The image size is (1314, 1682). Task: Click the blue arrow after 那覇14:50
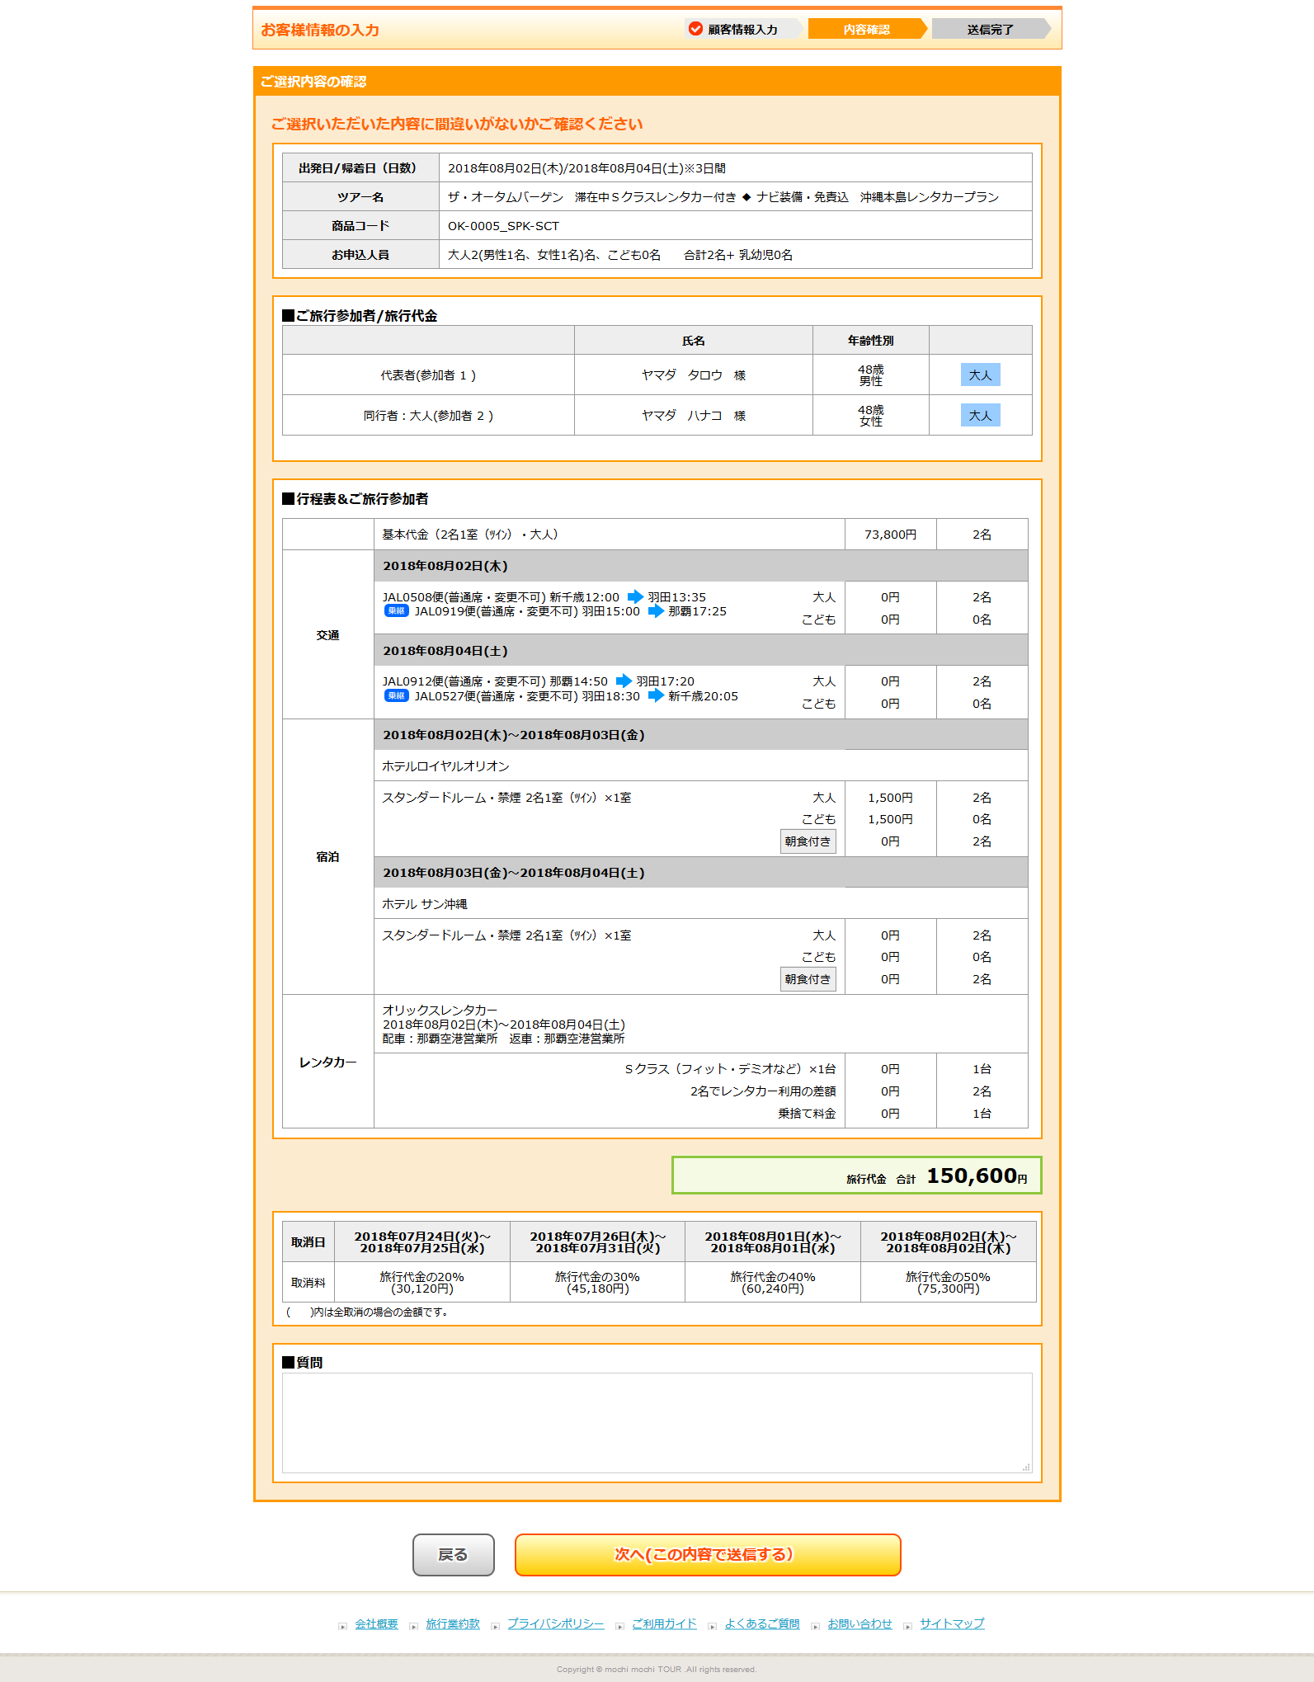tap(624, 681)
